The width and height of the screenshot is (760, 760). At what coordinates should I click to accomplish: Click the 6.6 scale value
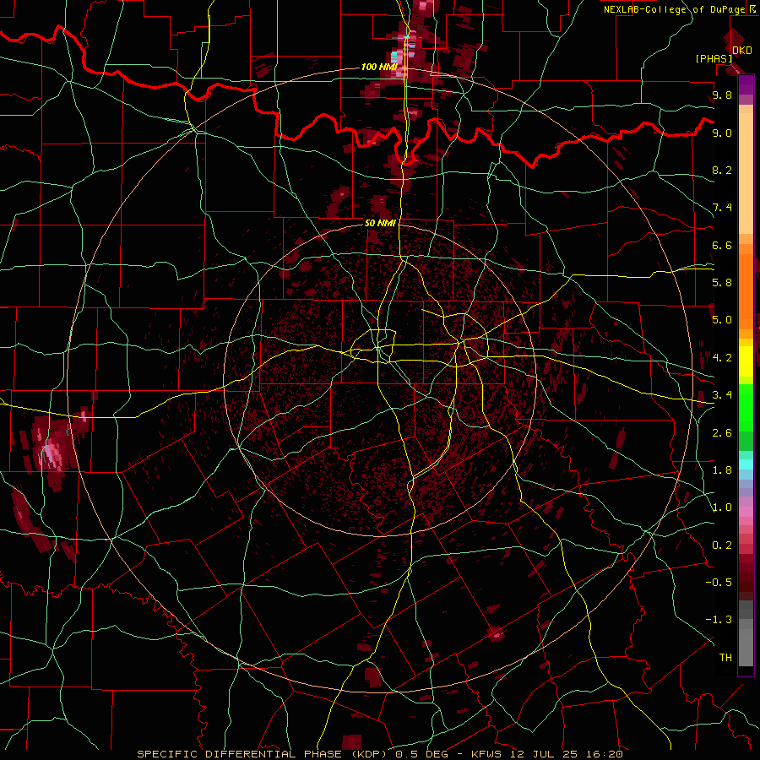pyautogui.click(x=722, y=245)
